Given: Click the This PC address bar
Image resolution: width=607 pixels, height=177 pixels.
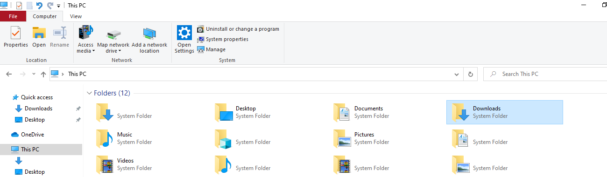Looking at the screenshot, I should [256, 74].
